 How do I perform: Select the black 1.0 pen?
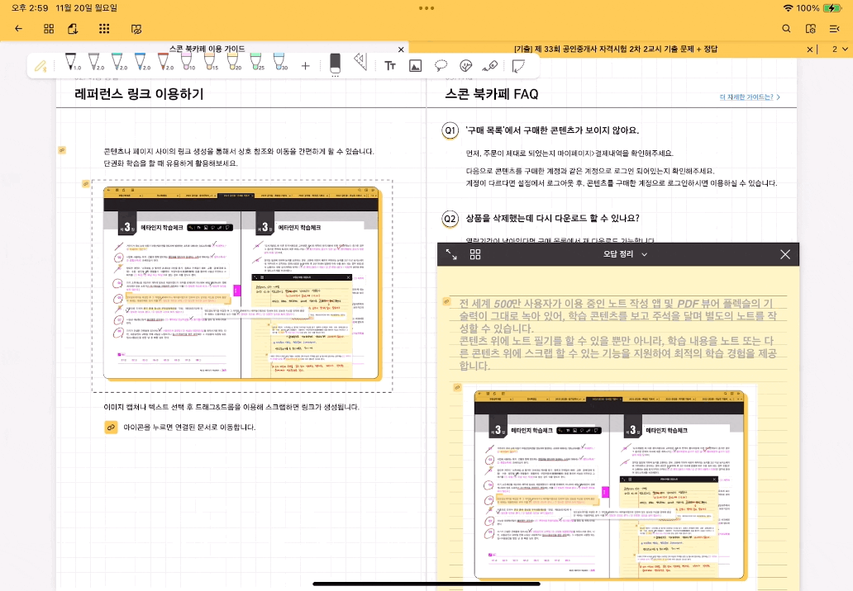pos(71,62)
